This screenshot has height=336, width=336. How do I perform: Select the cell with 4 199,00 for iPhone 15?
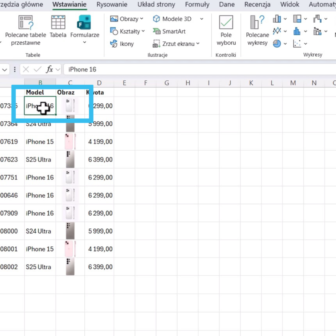tap(99, 142)
